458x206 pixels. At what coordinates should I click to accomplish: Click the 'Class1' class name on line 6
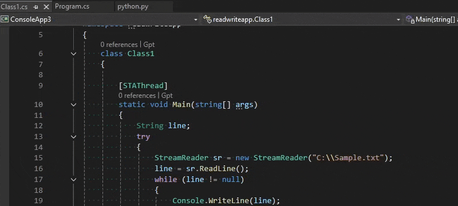pos(141,54)
